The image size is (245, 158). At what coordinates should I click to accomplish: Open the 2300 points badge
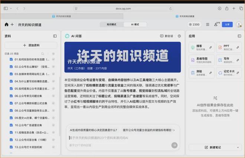click(194, 24)
